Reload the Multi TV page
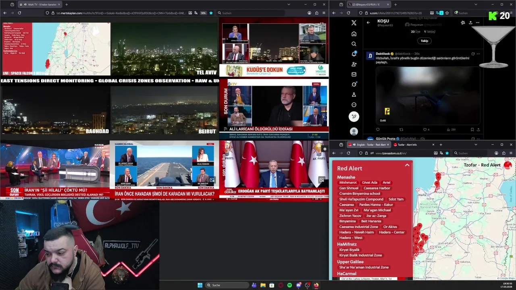The image size is (516, 290). coord(19,13)
